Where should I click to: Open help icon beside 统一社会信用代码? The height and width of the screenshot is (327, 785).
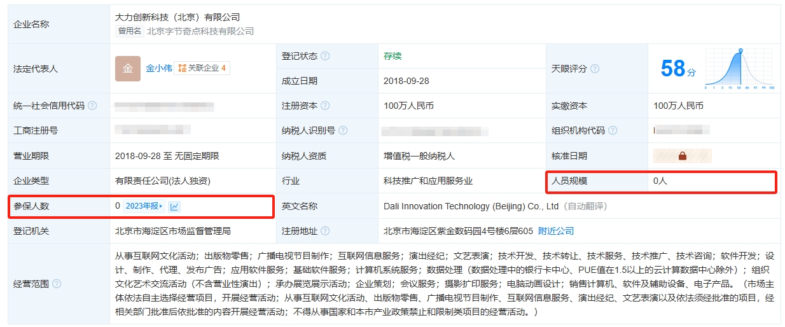[92, 106]
